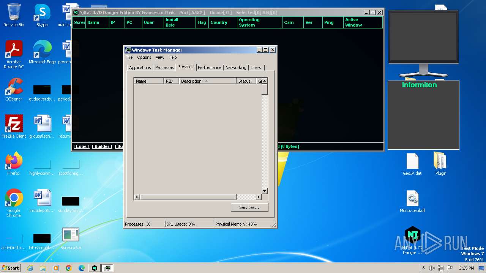Open the Plugin folder icon

point(441,164)
